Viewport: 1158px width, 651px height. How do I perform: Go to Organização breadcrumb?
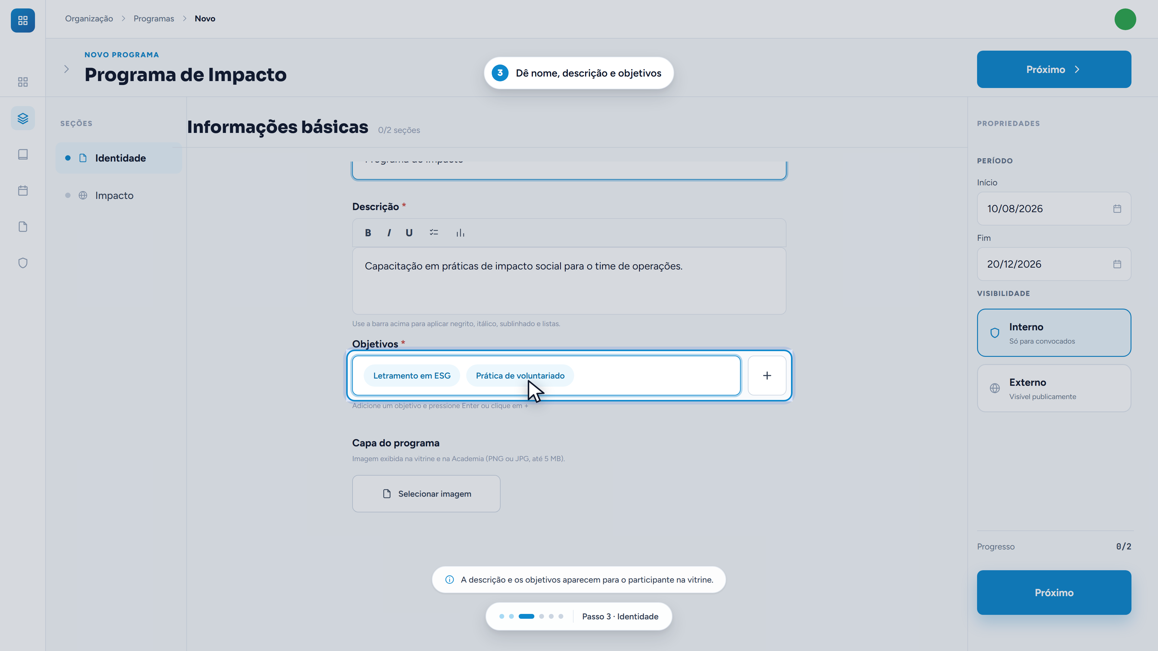point(89,18)
